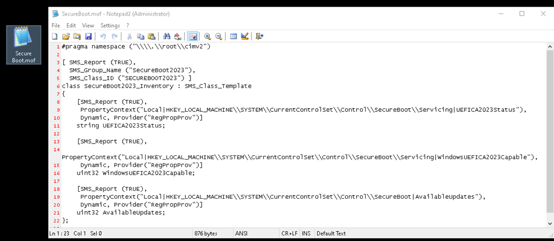Open the File menu
This screenshot has height=241, width=554.
coord(56,26)
